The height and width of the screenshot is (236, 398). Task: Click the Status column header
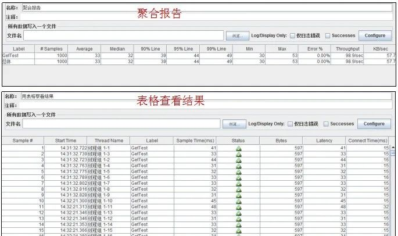(x=238, y=141)
